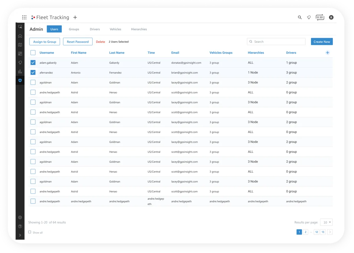The height and width of the screenshot is (253, 354).
Task: Uncheck the adam.gabardy row checkbox
Action: (x=33, y=62)
